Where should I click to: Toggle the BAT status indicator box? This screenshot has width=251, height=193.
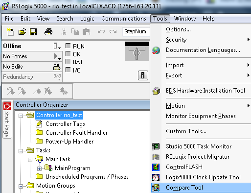tap(68, 62)
